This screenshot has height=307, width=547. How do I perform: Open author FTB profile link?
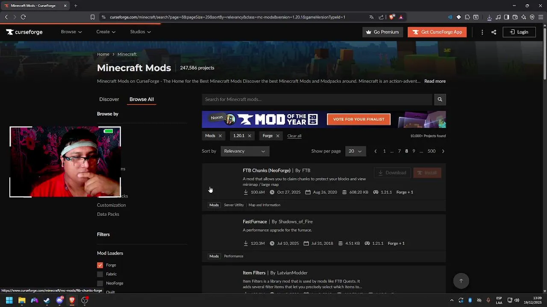306,171
